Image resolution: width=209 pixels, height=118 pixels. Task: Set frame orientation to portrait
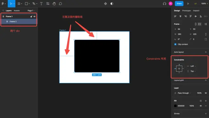(x=195, y=24)
